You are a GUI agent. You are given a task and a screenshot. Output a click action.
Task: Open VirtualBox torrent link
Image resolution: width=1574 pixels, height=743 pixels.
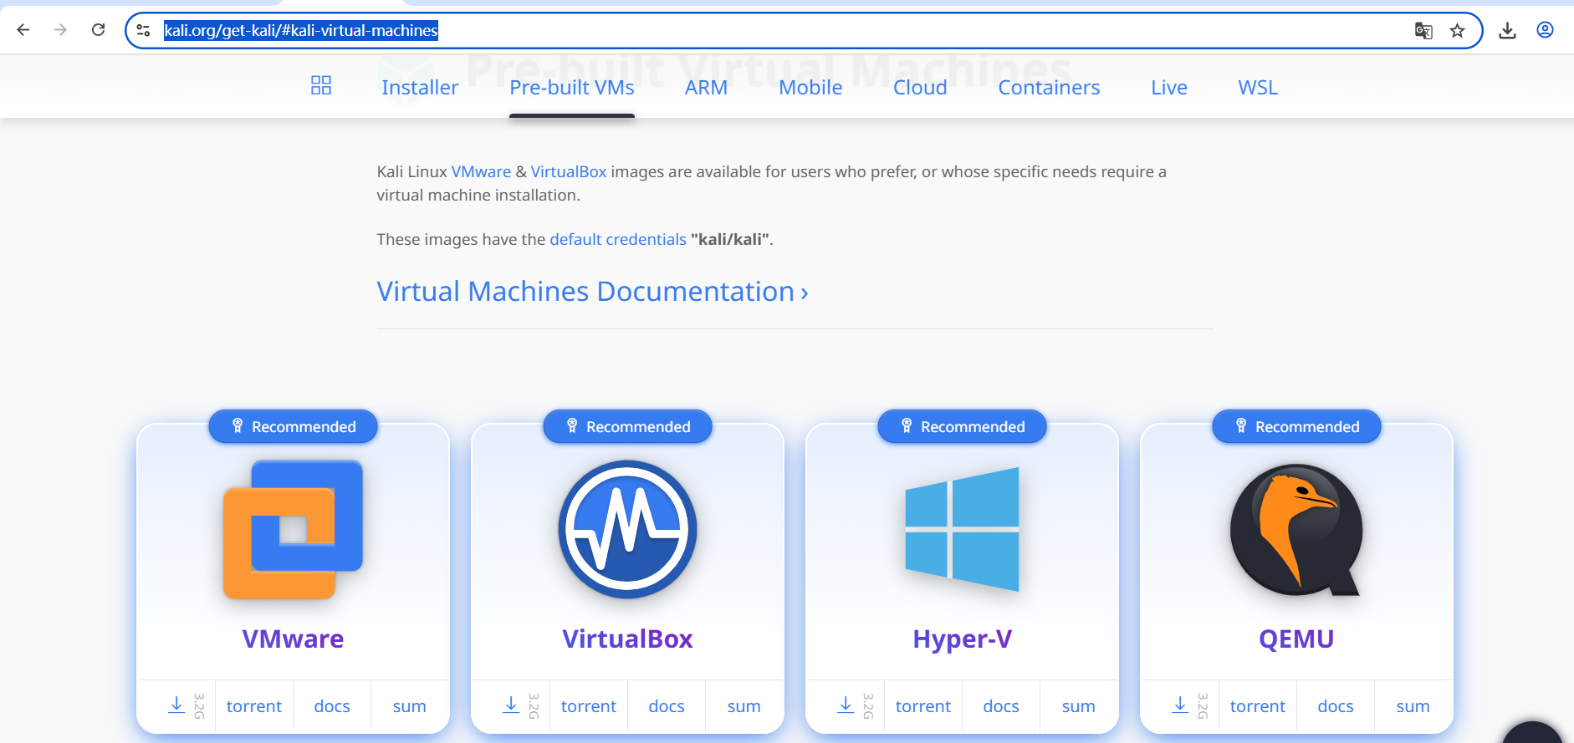(589, 706)
